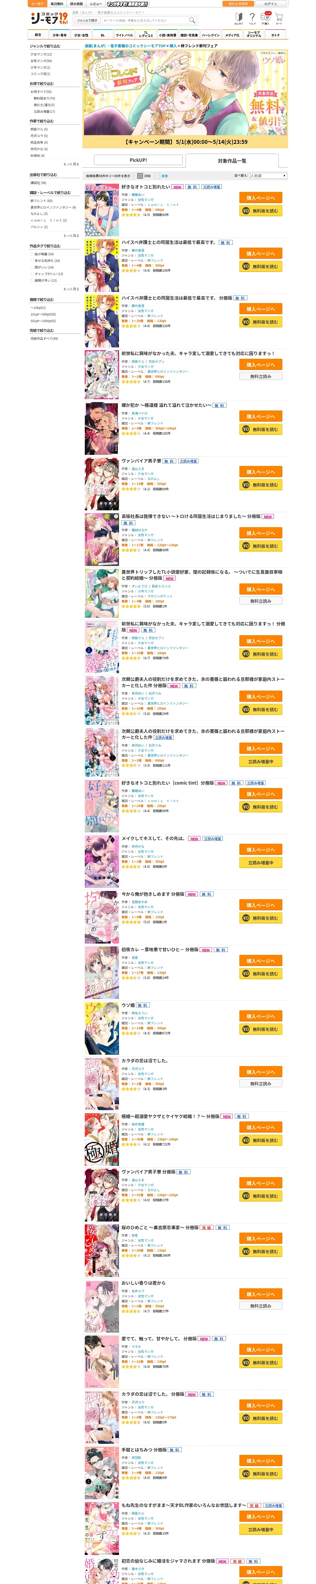The height and width of the screenshot is (1584, 316).
Task: Open the はじめて beginner guide icon
Action: (239, 18)
